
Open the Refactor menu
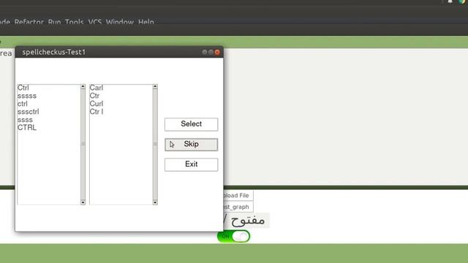click(x=29, y=22)
